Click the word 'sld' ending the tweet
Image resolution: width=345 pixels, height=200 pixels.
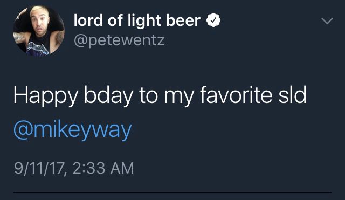(x=292, y=95)
